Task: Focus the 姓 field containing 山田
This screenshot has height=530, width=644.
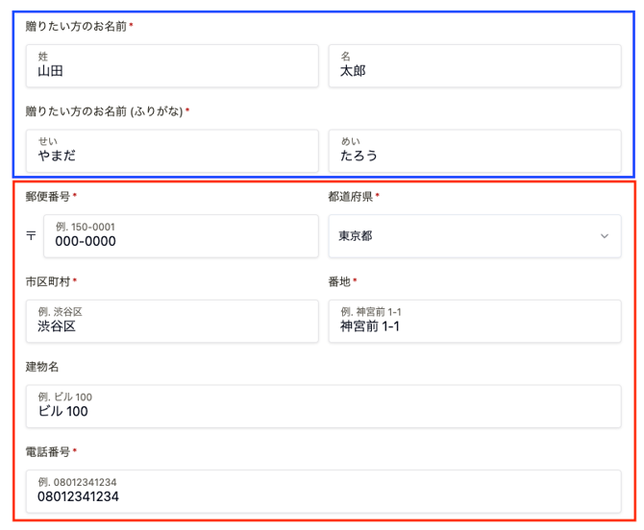Action: pos(172,65)
